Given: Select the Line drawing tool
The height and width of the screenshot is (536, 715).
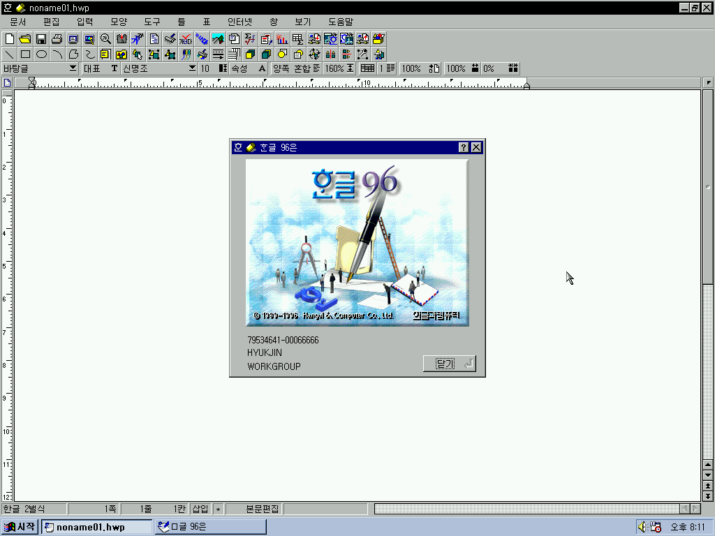Looking at the screenshot, I should tap(9, 54).
